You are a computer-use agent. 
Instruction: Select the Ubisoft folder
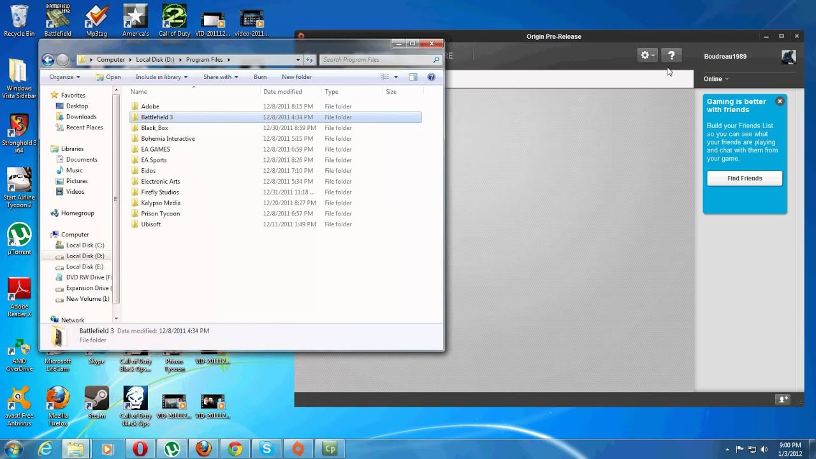click(x=150, y=224)
